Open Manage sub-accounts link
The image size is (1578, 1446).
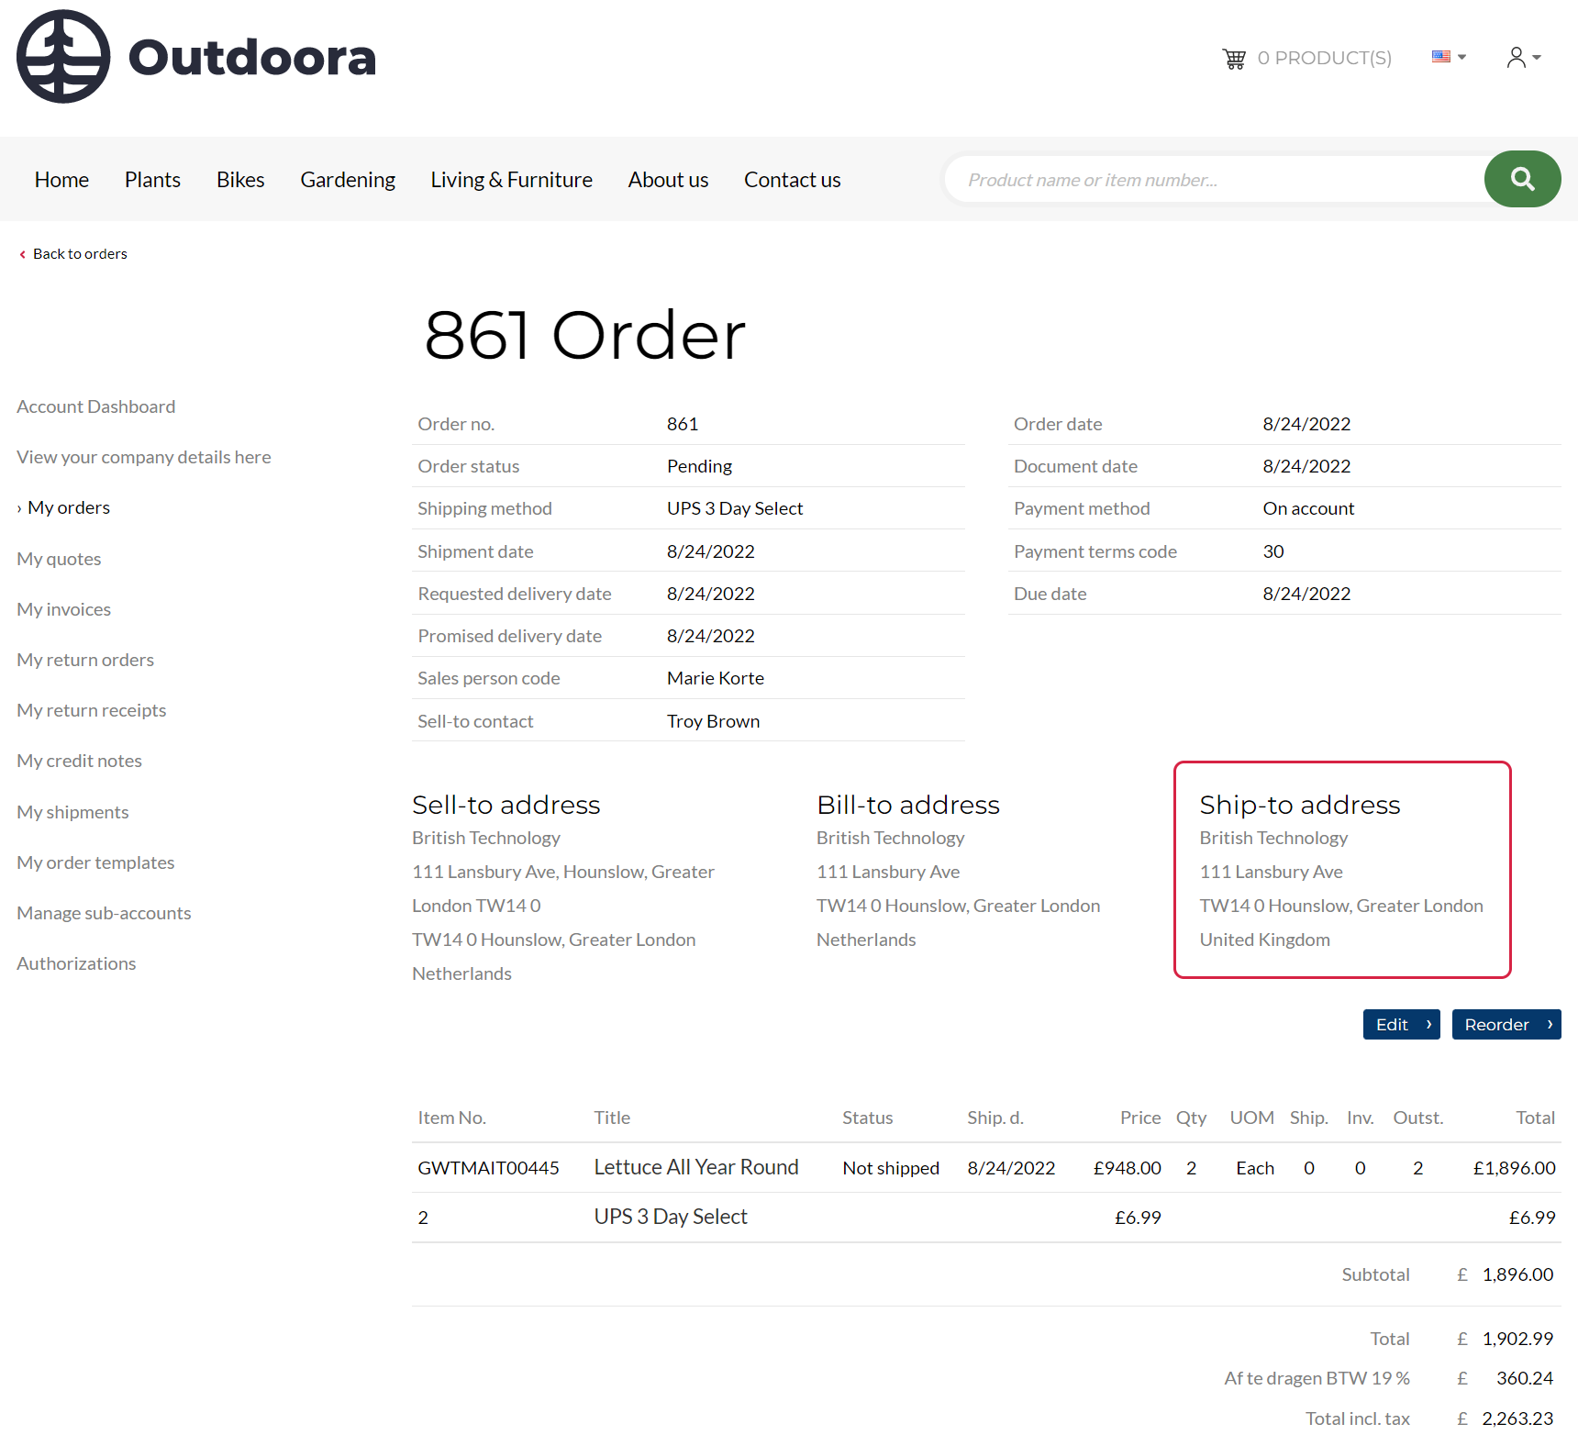click(x=104, y=913)
